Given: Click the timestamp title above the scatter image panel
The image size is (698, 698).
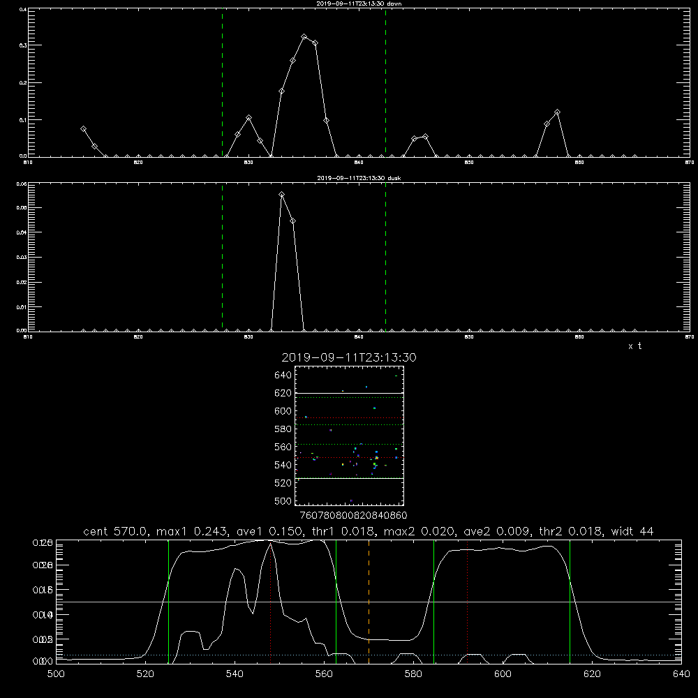Looking at the screenshot, I should click(349, 357).
